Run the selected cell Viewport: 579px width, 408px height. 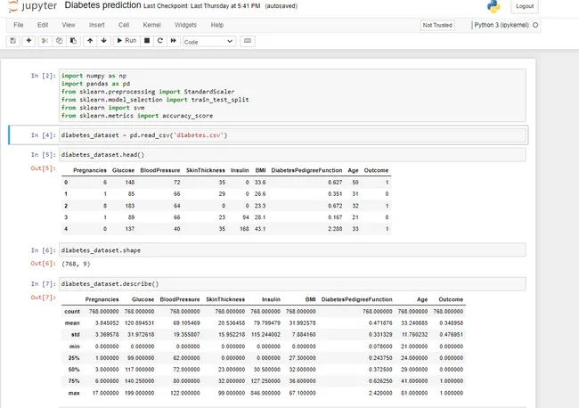[x=126, y=41]
